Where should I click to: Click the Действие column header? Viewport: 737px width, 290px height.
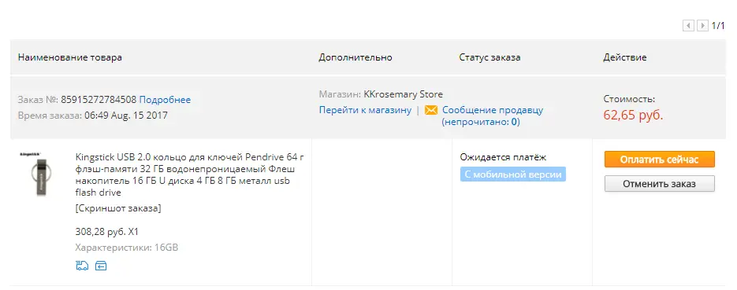coord(625,57)
